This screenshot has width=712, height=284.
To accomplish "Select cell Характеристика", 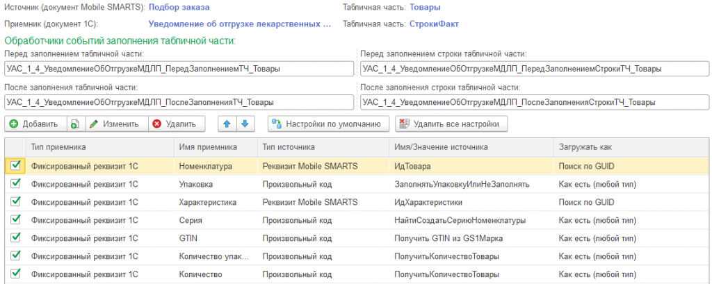I will click(216, 202).
